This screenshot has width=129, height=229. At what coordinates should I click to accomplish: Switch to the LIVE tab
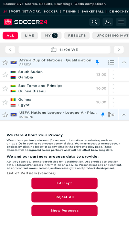pos(29,35)
